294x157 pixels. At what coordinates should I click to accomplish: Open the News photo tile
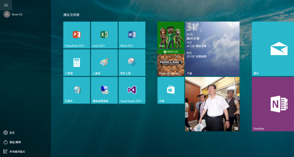pos(212,104)
